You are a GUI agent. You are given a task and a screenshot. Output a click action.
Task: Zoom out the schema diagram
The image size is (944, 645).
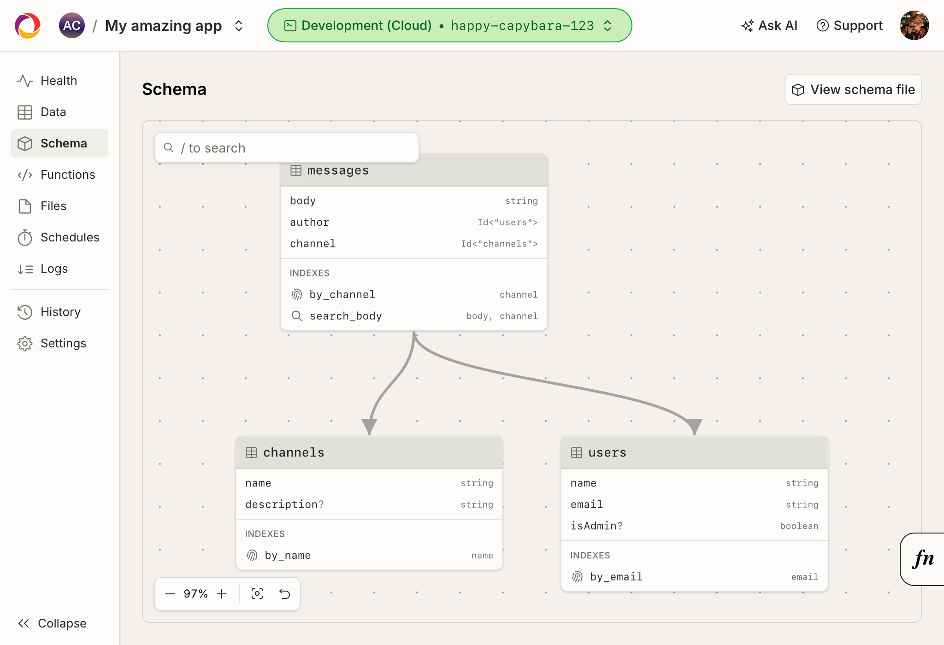170,594
